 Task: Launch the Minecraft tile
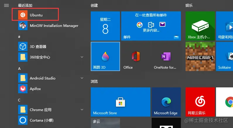pos(200,56)
